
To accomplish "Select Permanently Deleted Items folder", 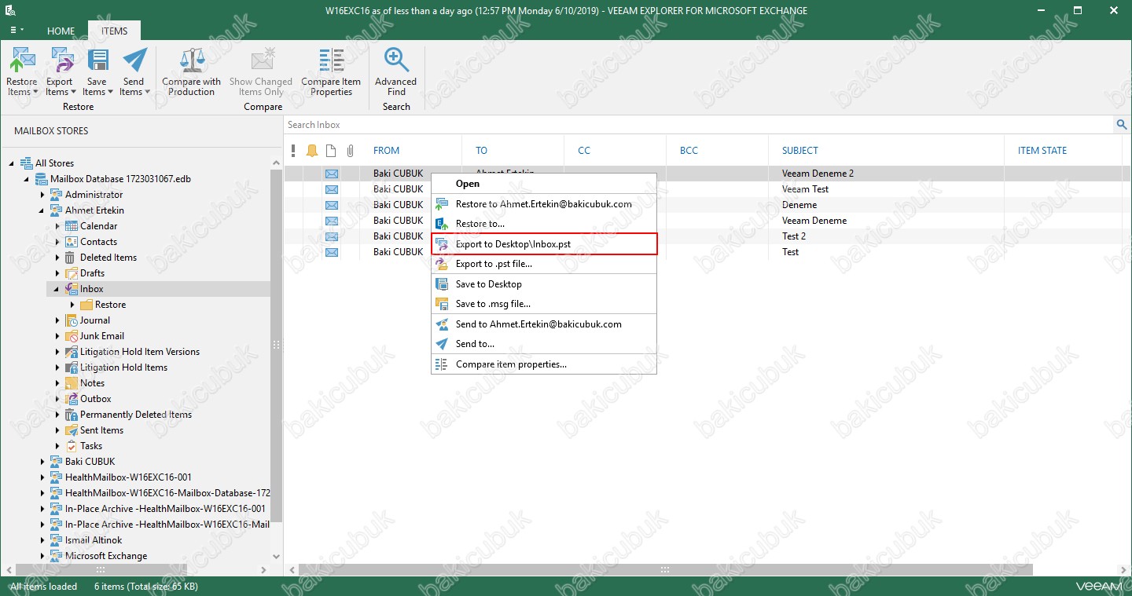I will (136, 415).
